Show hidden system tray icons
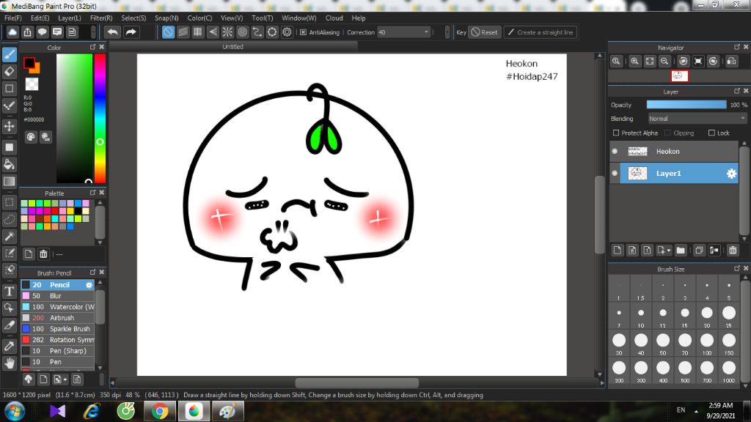The image size is (751, 422). 697,410
